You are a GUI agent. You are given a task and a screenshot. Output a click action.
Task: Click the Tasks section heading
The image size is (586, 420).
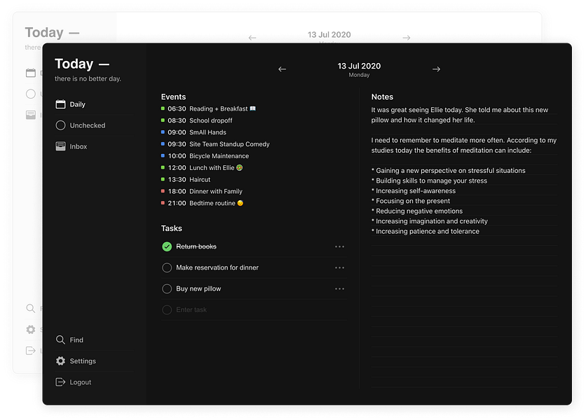pos(172,228)
